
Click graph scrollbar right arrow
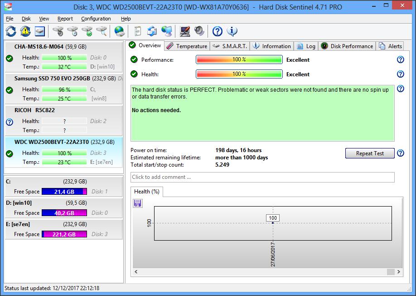(x=398, y=271)
